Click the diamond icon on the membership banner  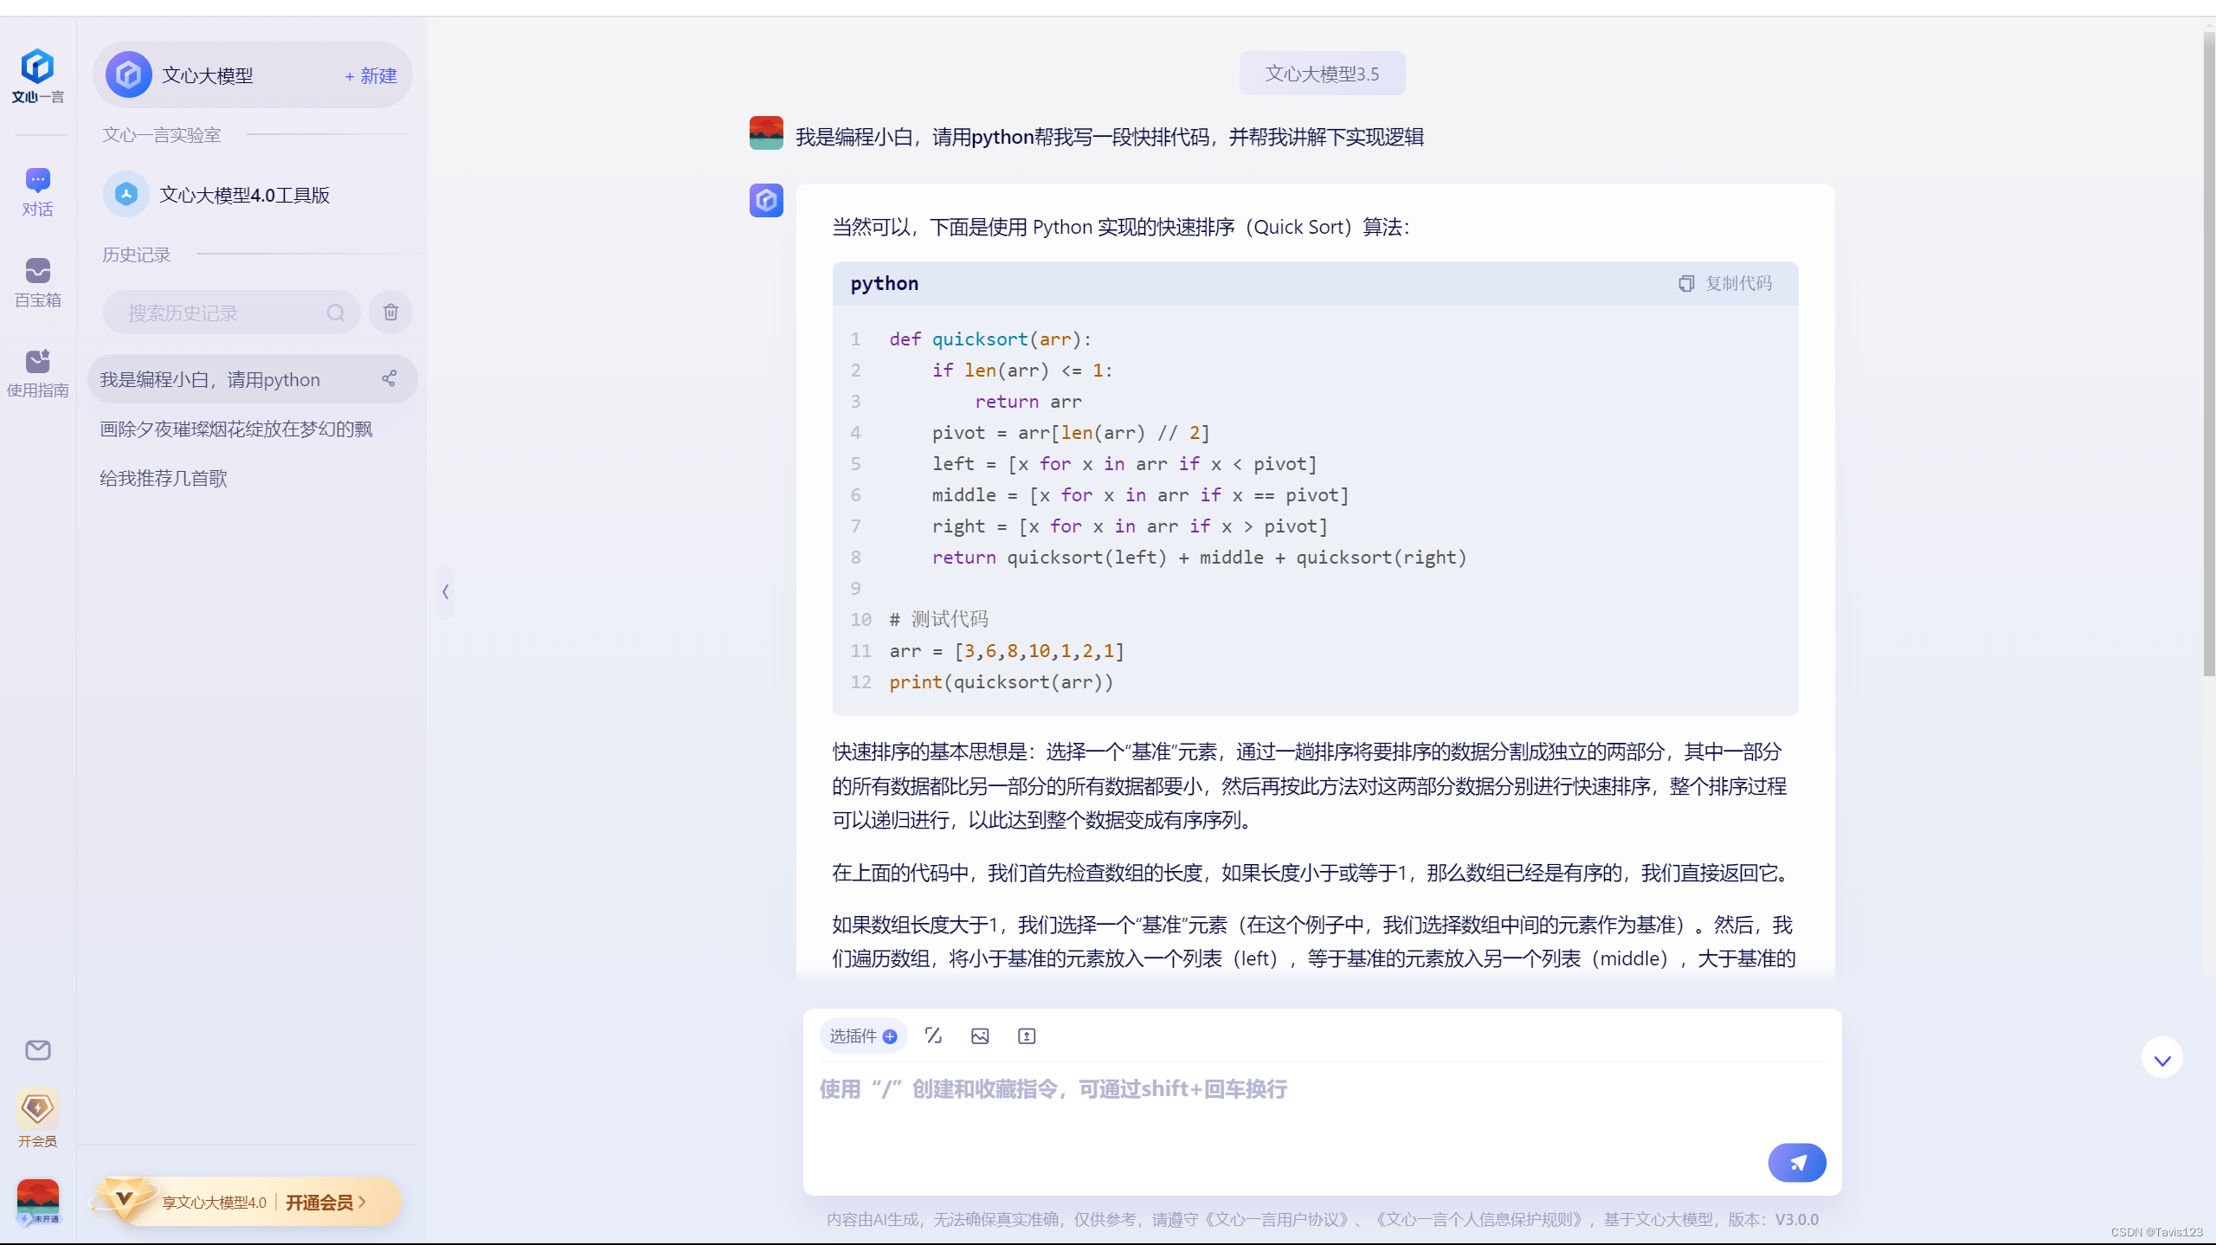point(126,1199)
